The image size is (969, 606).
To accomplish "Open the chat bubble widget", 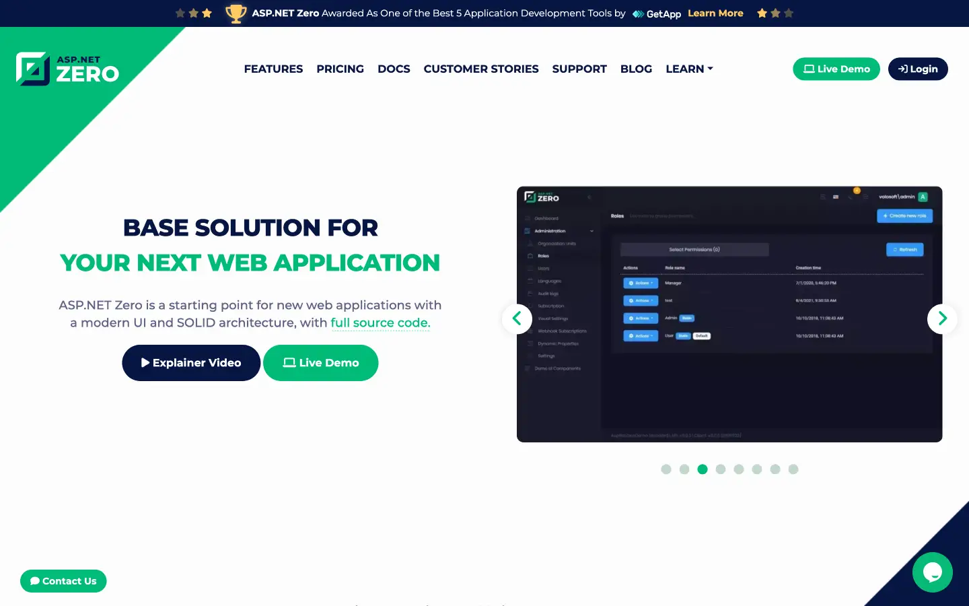I will [x=933, y=572].
